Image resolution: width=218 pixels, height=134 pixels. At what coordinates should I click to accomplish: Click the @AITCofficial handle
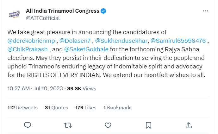43,18
